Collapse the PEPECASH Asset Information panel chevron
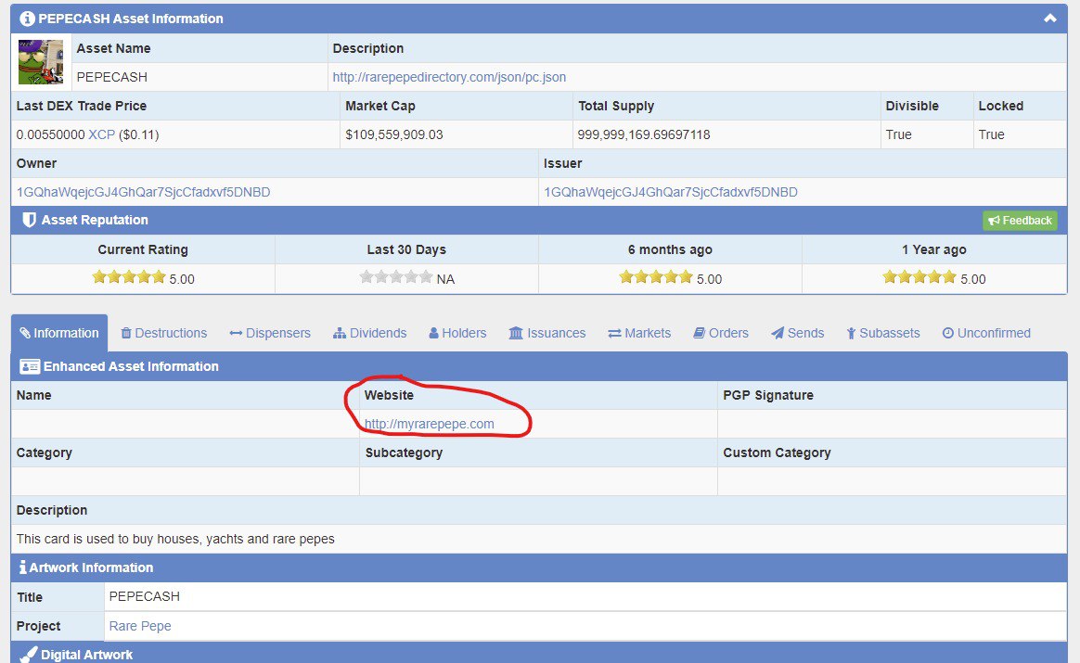Image resolution: width=1080 pixels, height=663 pixels. pyautogui.click(x=1049, y=19)
